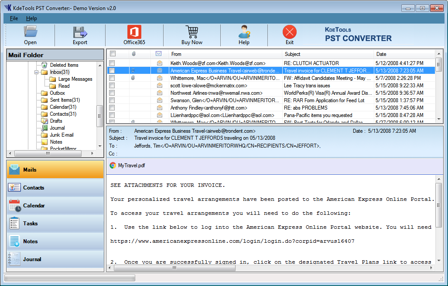The image size is (448, 286).
Task: Click the KdeTools app icon in title bar
Action: (8, 8)
